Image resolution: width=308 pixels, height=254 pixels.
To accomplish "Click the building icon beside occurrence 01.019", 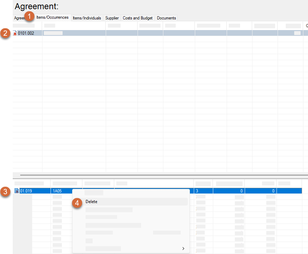I will coord(17,191).
